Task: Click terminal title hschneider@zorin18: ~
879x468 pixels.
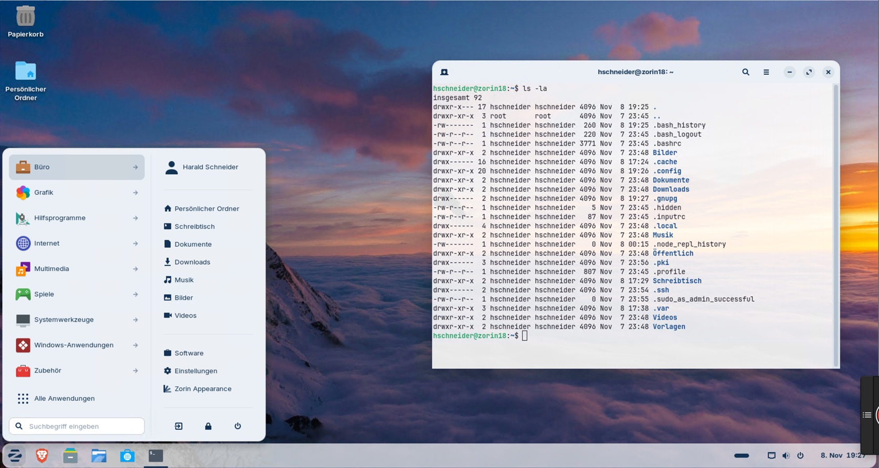Action: (x=636, y=72)
